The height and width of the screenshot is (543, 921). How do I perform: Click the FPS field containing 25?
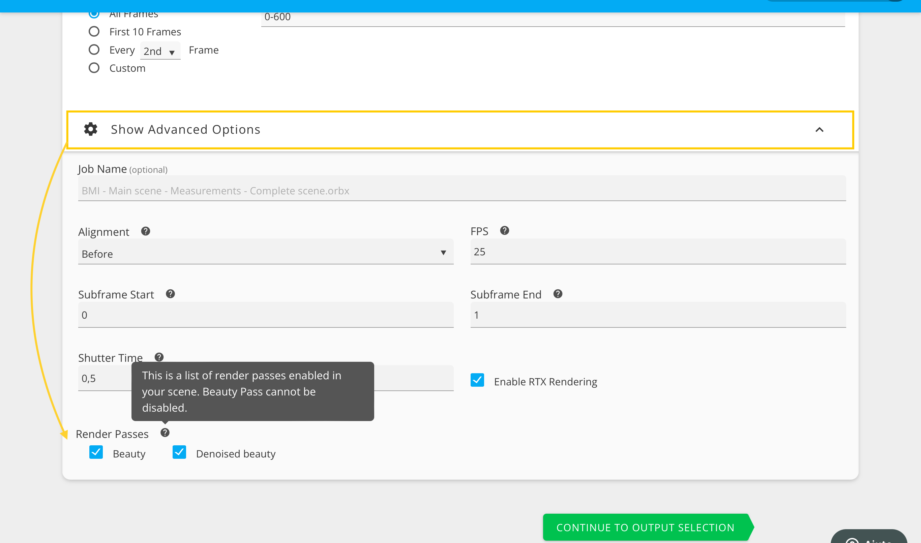pyautogui.click(x=658, y=252)
